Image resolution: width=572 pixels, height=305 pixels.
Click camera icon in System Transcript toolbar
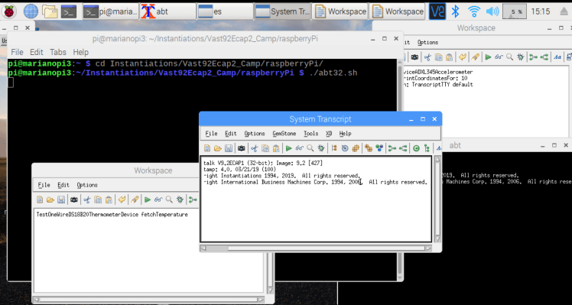241,148
